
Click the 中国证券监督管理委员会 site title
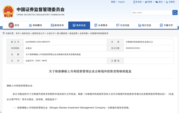tap(41, 10)
